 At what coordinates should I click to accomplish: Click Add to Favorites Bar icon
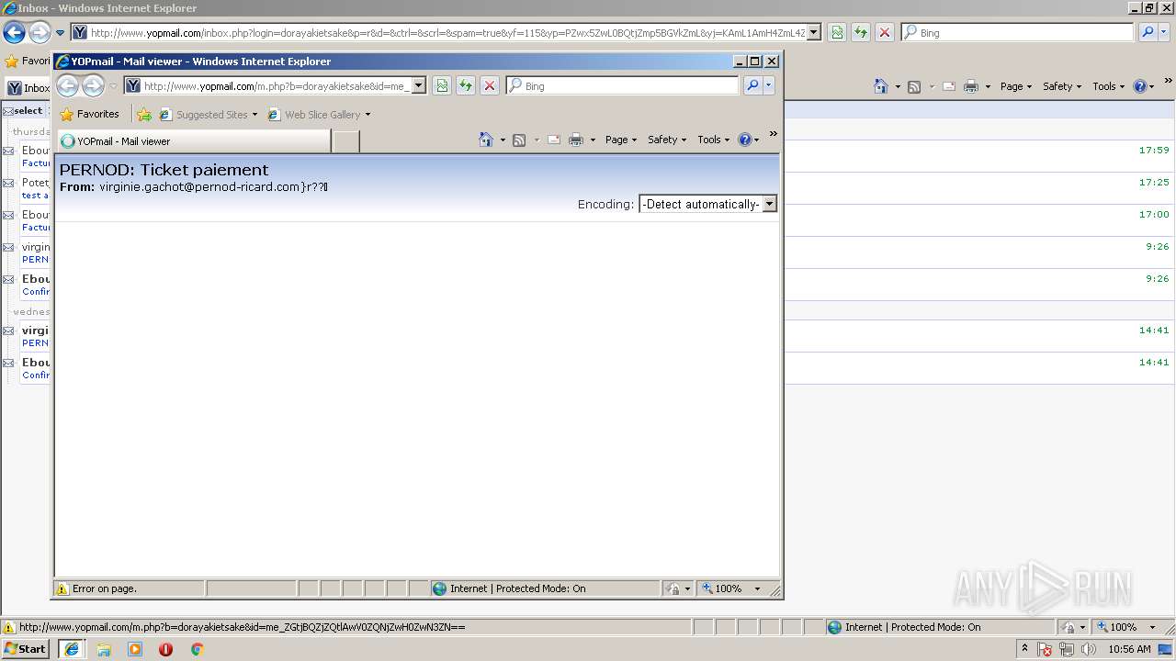point(144,115)
